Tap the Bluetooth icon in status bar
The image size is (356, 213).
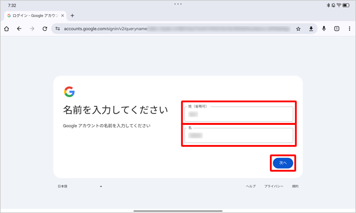[328, 5]
